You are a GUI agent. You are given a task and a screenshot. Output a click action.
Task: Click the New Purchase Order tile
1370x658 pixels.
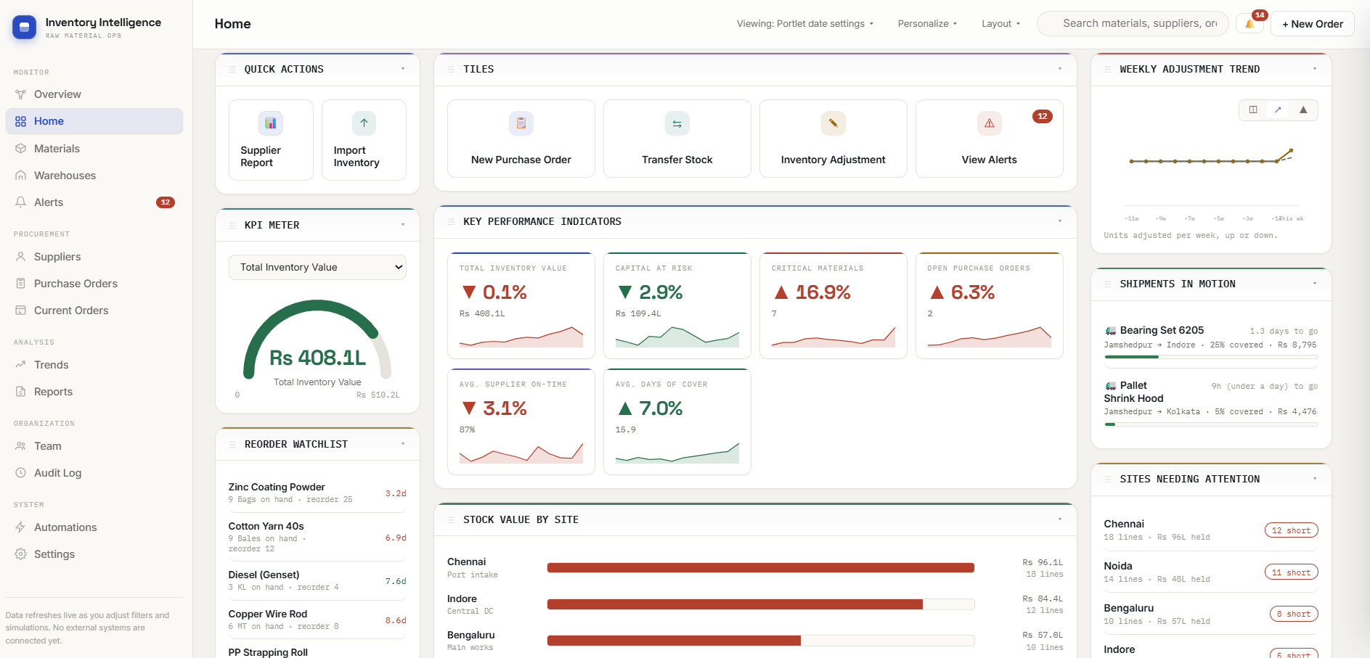tap(521, 139)
